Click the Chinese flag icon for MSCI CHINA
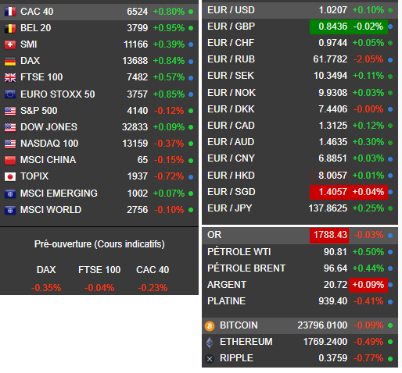 (10, 160)
